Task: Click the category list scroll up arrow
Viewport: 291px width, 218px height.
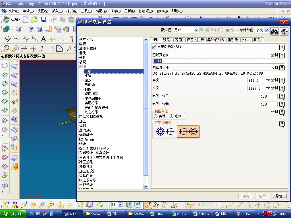Action: (146, 40)
